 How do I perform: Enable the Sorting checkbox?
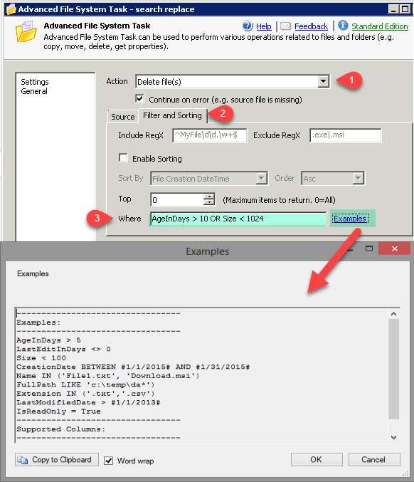pos(123,157)
